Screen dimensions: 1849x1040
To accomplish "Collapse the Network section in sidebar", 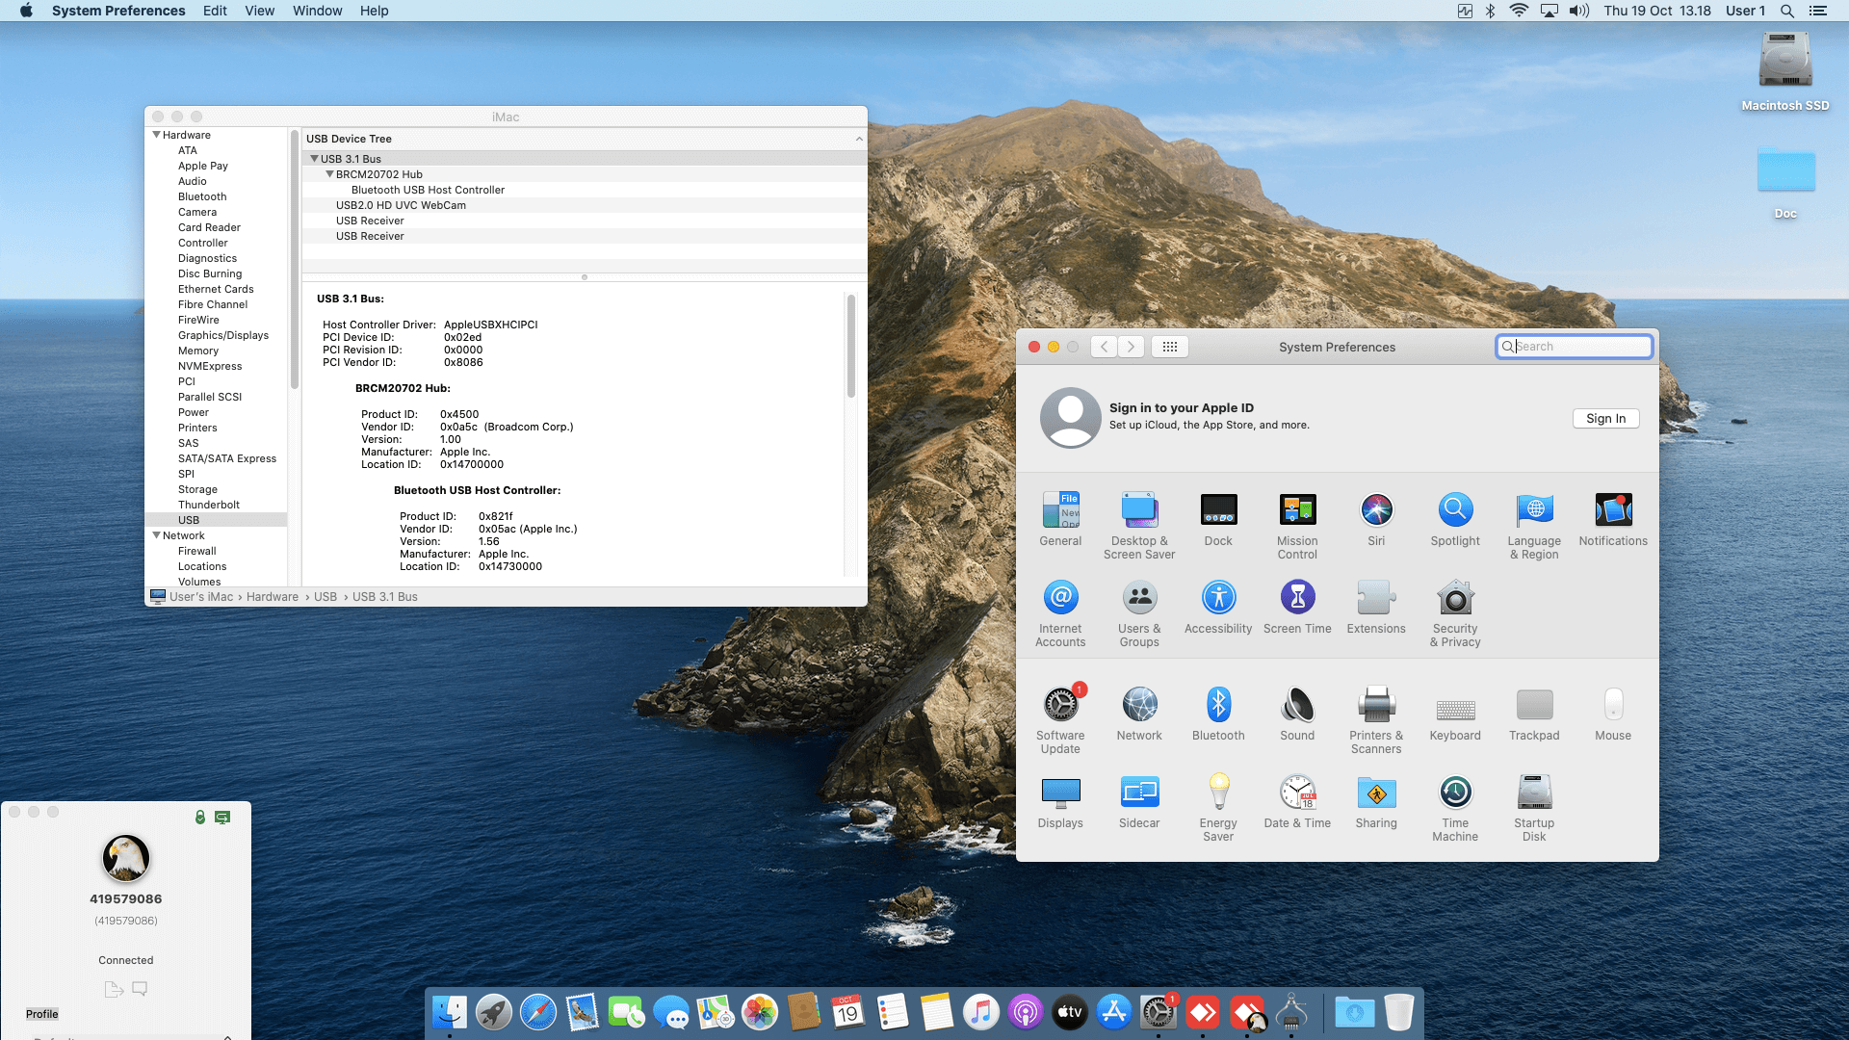I will point(156,535).
